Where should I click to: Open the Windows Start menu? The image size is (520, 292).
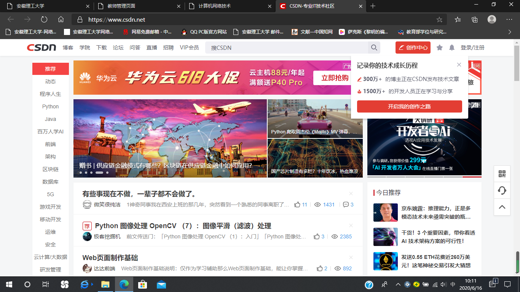pos(9,284)
